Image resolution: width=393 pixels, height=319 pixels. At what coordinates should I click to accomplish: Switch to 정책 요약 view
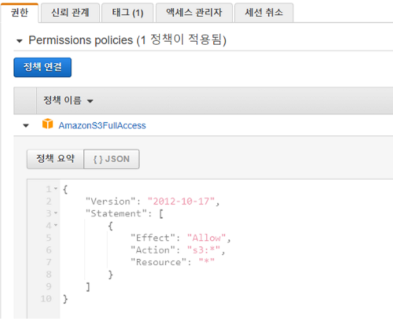[x=55, y=159]
